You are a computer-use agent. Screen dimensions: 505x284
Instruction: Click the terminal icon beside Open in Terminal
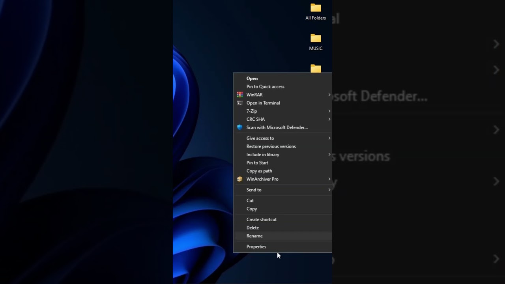(x=239, y=103)
